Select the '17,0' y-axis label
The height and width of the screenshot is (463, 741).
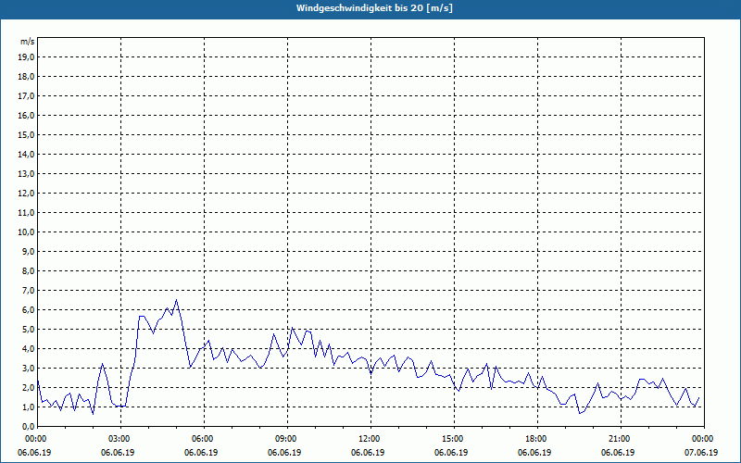26,96
